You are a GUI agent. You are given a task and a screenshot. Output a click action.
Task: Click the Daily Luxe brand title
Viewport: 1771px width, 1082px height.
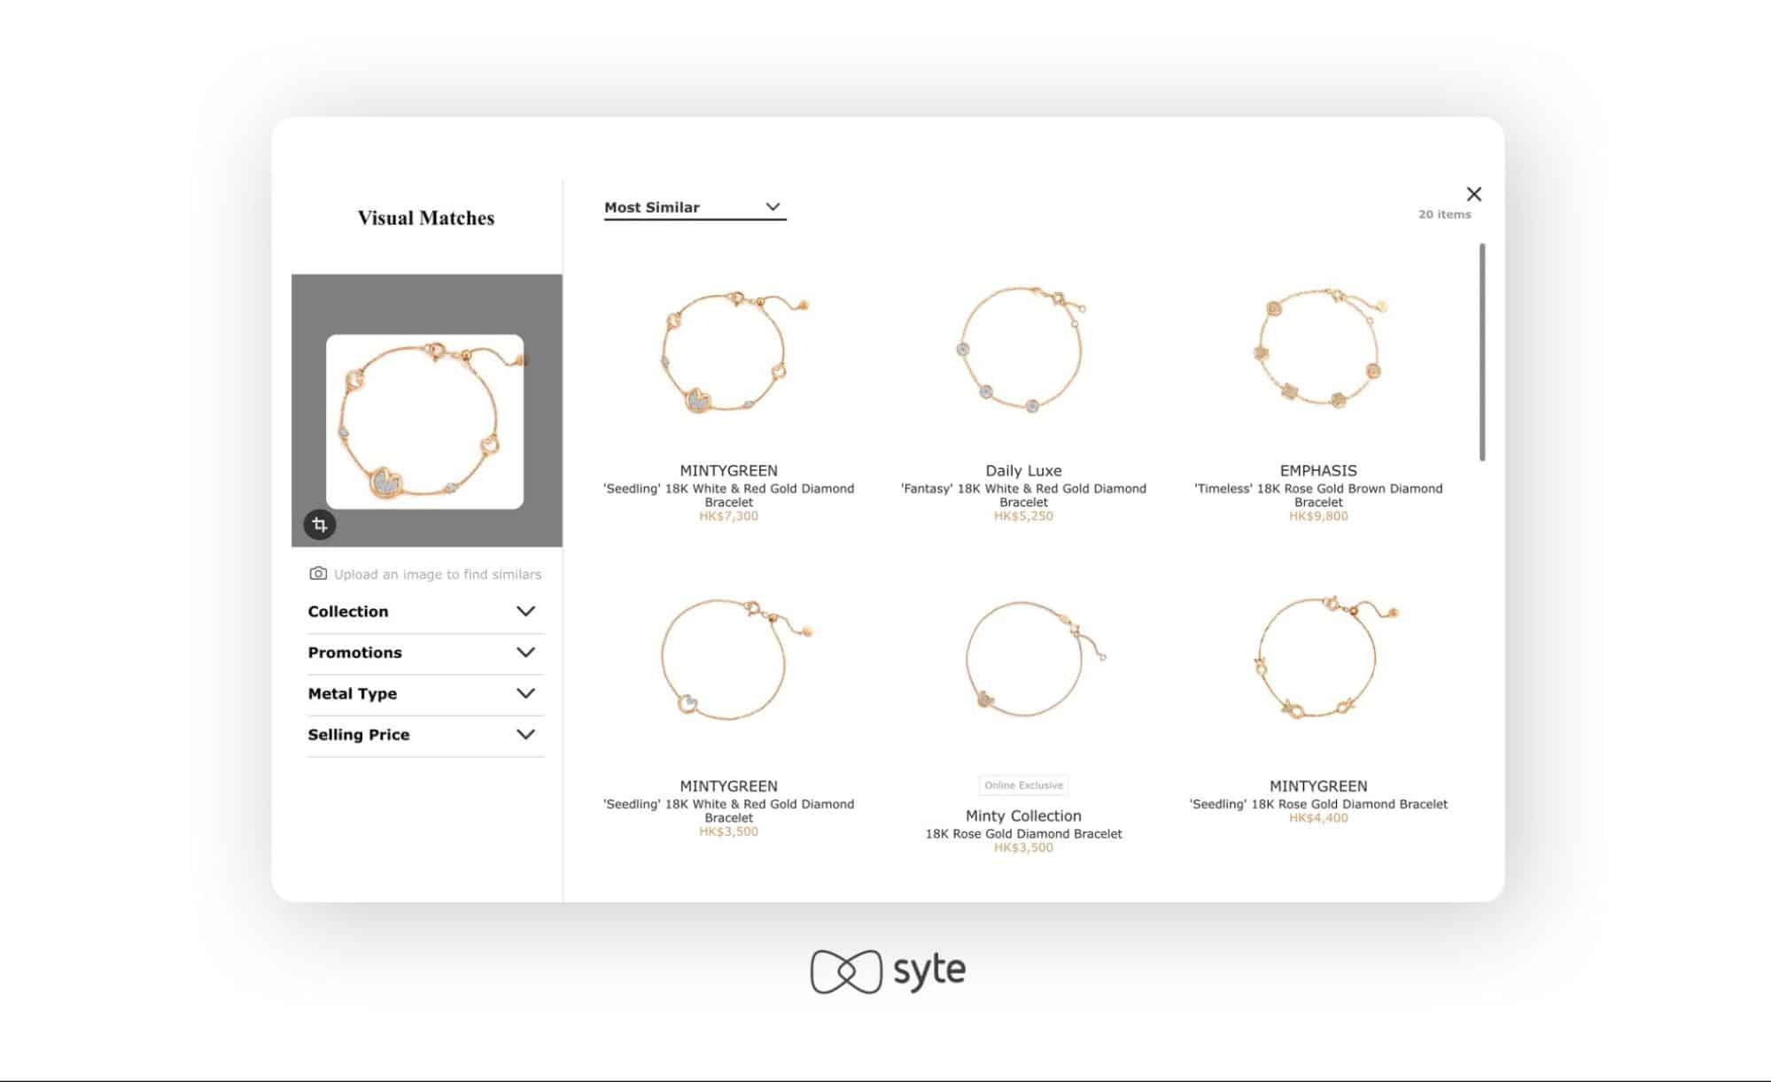pyautogui.click(x=1023, y=470)
